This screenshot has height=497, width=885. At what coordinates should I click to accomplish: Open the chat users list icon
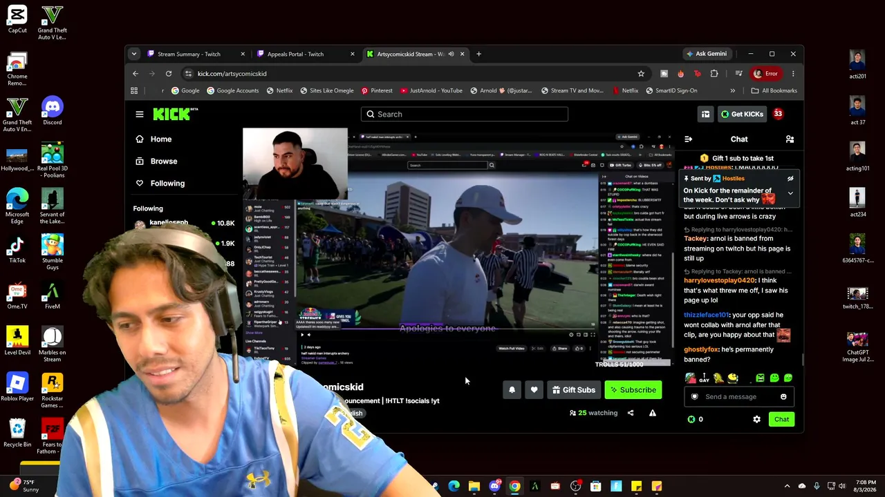point(790,139)
